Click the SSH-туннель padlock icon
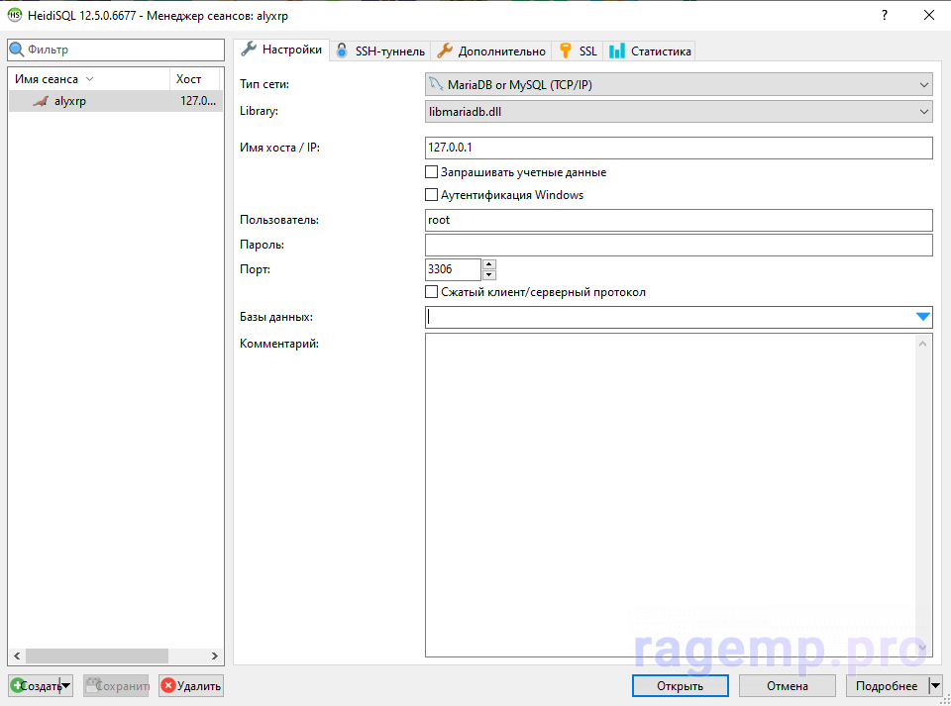This screenshot has width=951, height=706. 342,51
